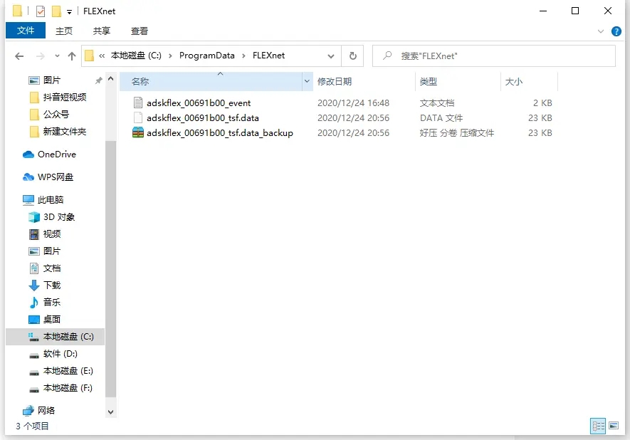Click ProgramData in the address path
The height and width of the screenshot is (440, 630).
point(207,56)
